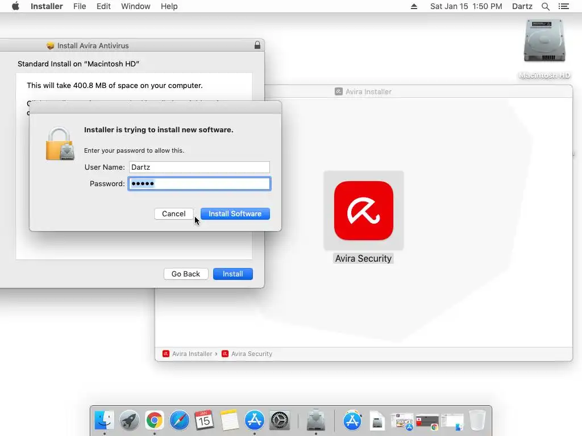
Task: Open the Macintosh HD desktop drive icon
Action: [x=544, y=41]
